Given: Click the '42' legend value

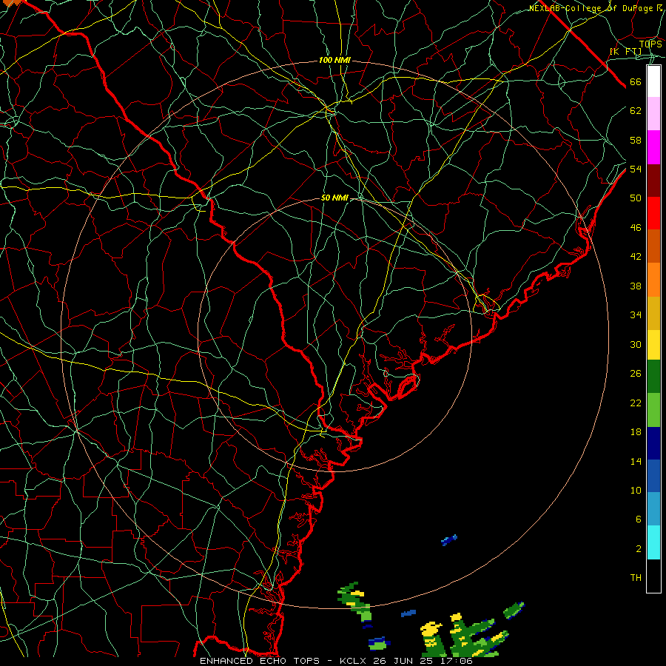Looking at the screenshot, I should [636, 257].
